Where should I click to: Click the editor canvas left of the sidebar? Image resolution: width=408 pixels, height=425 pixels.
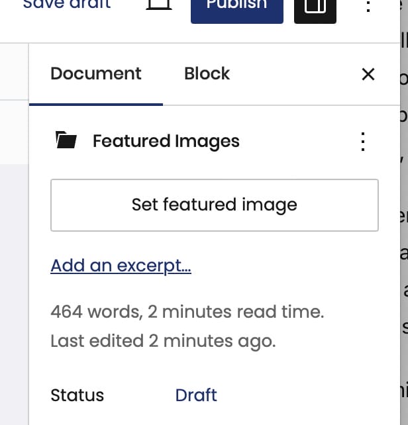[14, 294]
